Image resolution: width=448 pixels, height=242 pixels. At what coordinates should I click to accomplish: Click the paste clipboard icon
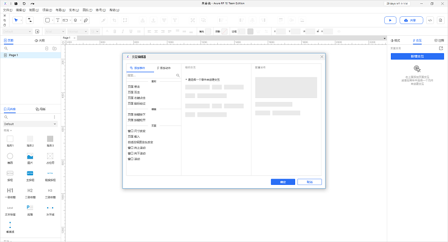(x=4, y=25)
